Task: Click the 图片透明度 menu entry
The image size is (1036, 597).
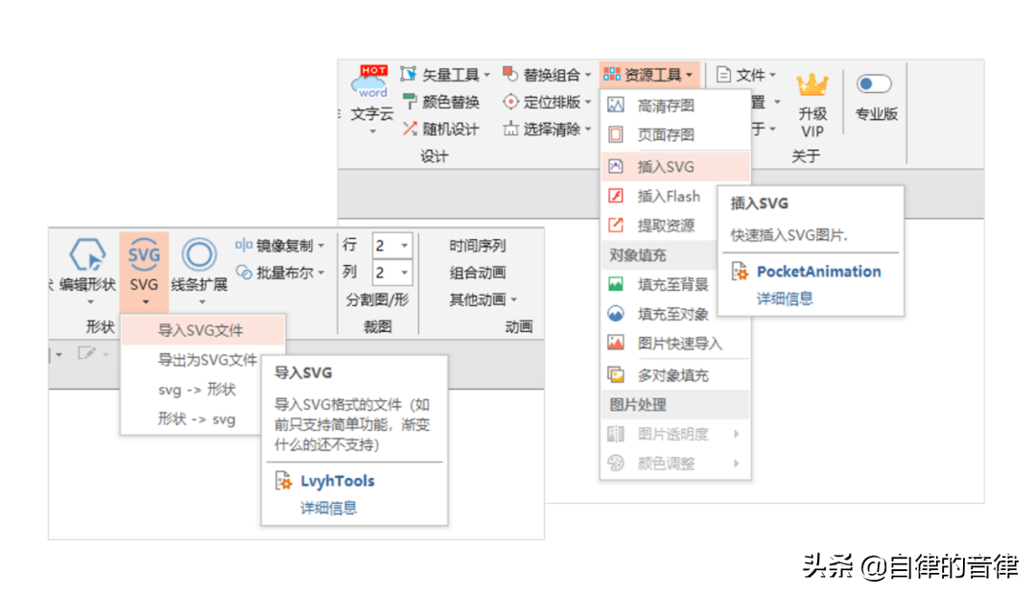Action: 675,435
